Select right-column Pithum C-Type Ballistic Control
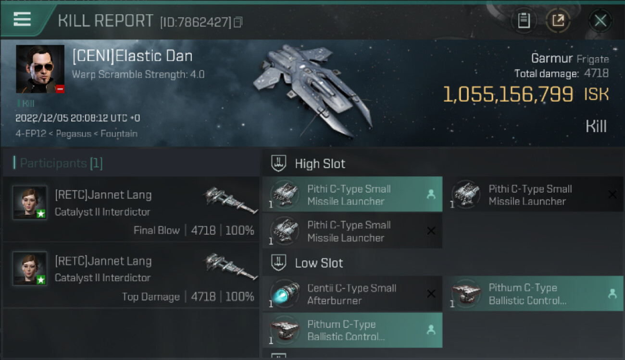The height and width of the screenshot is (360, 625). pos(533,294)
